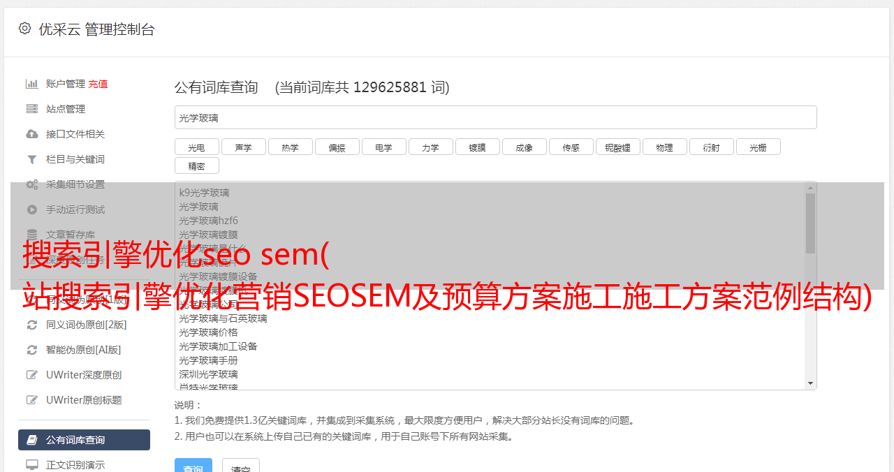Viewport: 894px width, 472px height.
Task: Open the settings gear icon beside 优采云
Action: pyautogui.click(x=24, y=29)
